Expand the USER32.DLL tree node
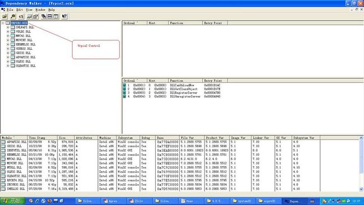Screen dimensions: 364x205 point(8,49)
